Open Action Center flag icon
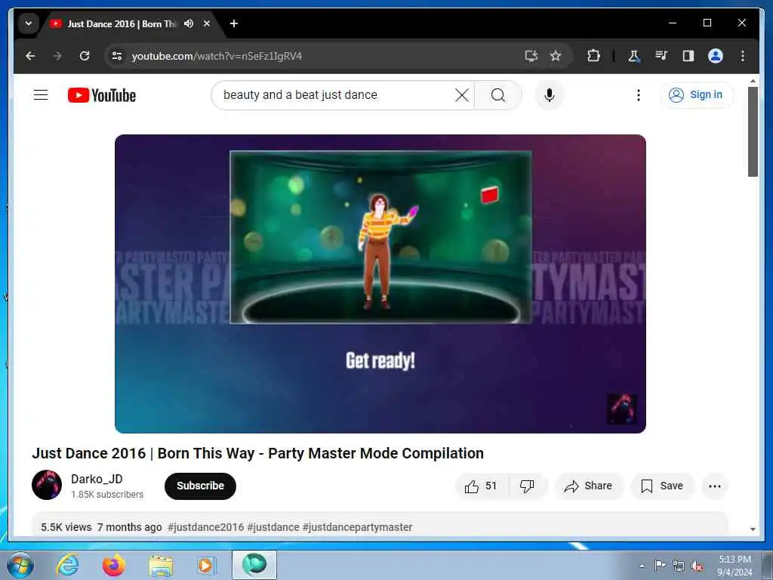773x580 pixels. pos(660,566)
